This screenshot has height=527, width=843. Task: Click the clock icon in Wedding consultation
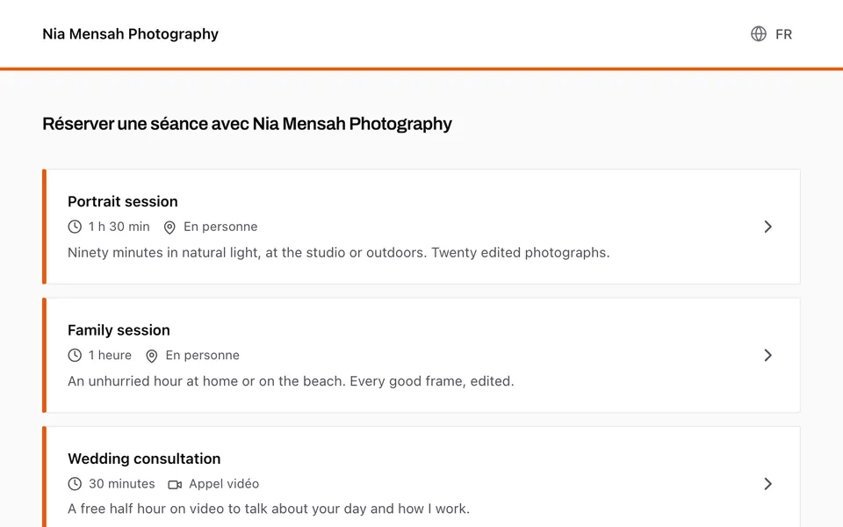75,484
